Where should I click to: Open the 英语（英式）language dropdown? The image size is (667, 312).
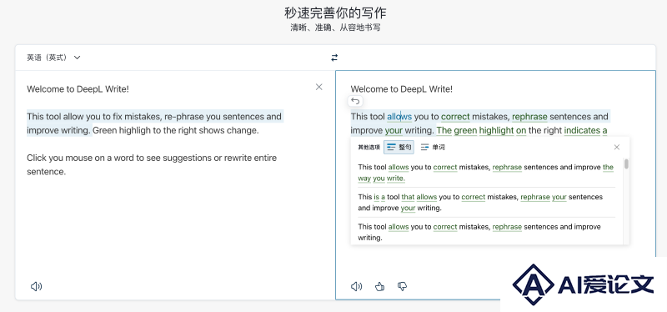point(53,58)
